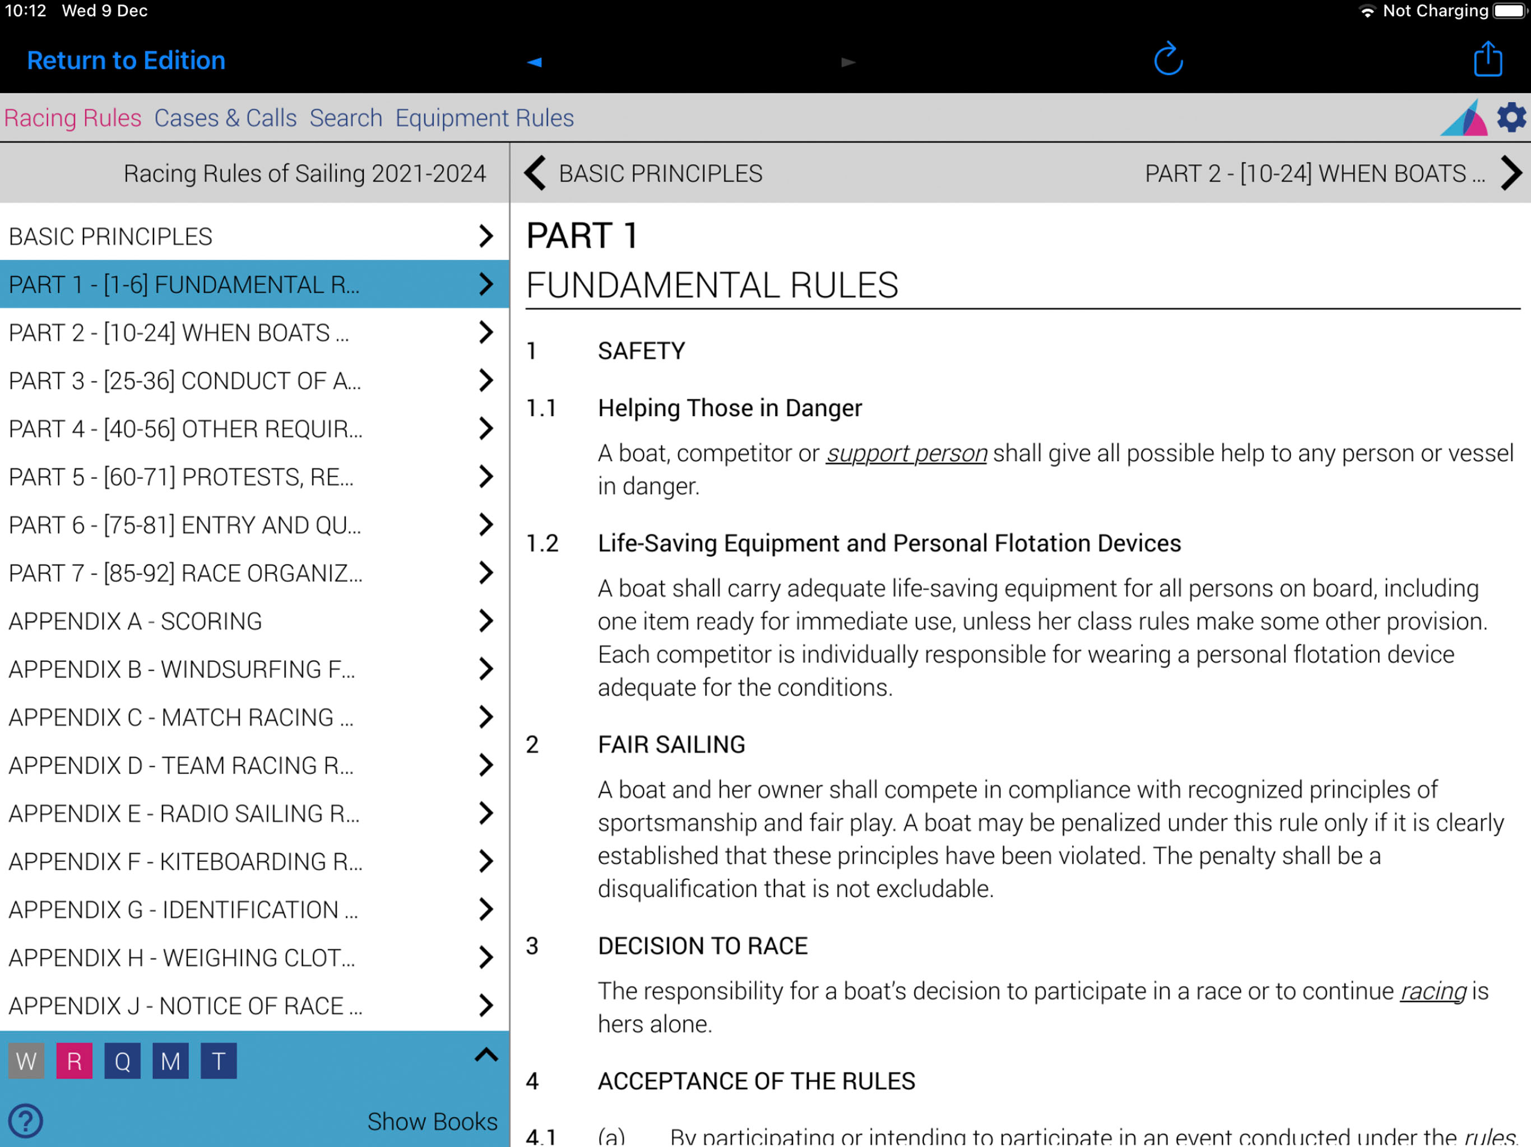Viewport: 1531px width, 1147px height.
Task: Expand PART 2 - [10-24] WHEN BOATS item
Action: (486, 333)
